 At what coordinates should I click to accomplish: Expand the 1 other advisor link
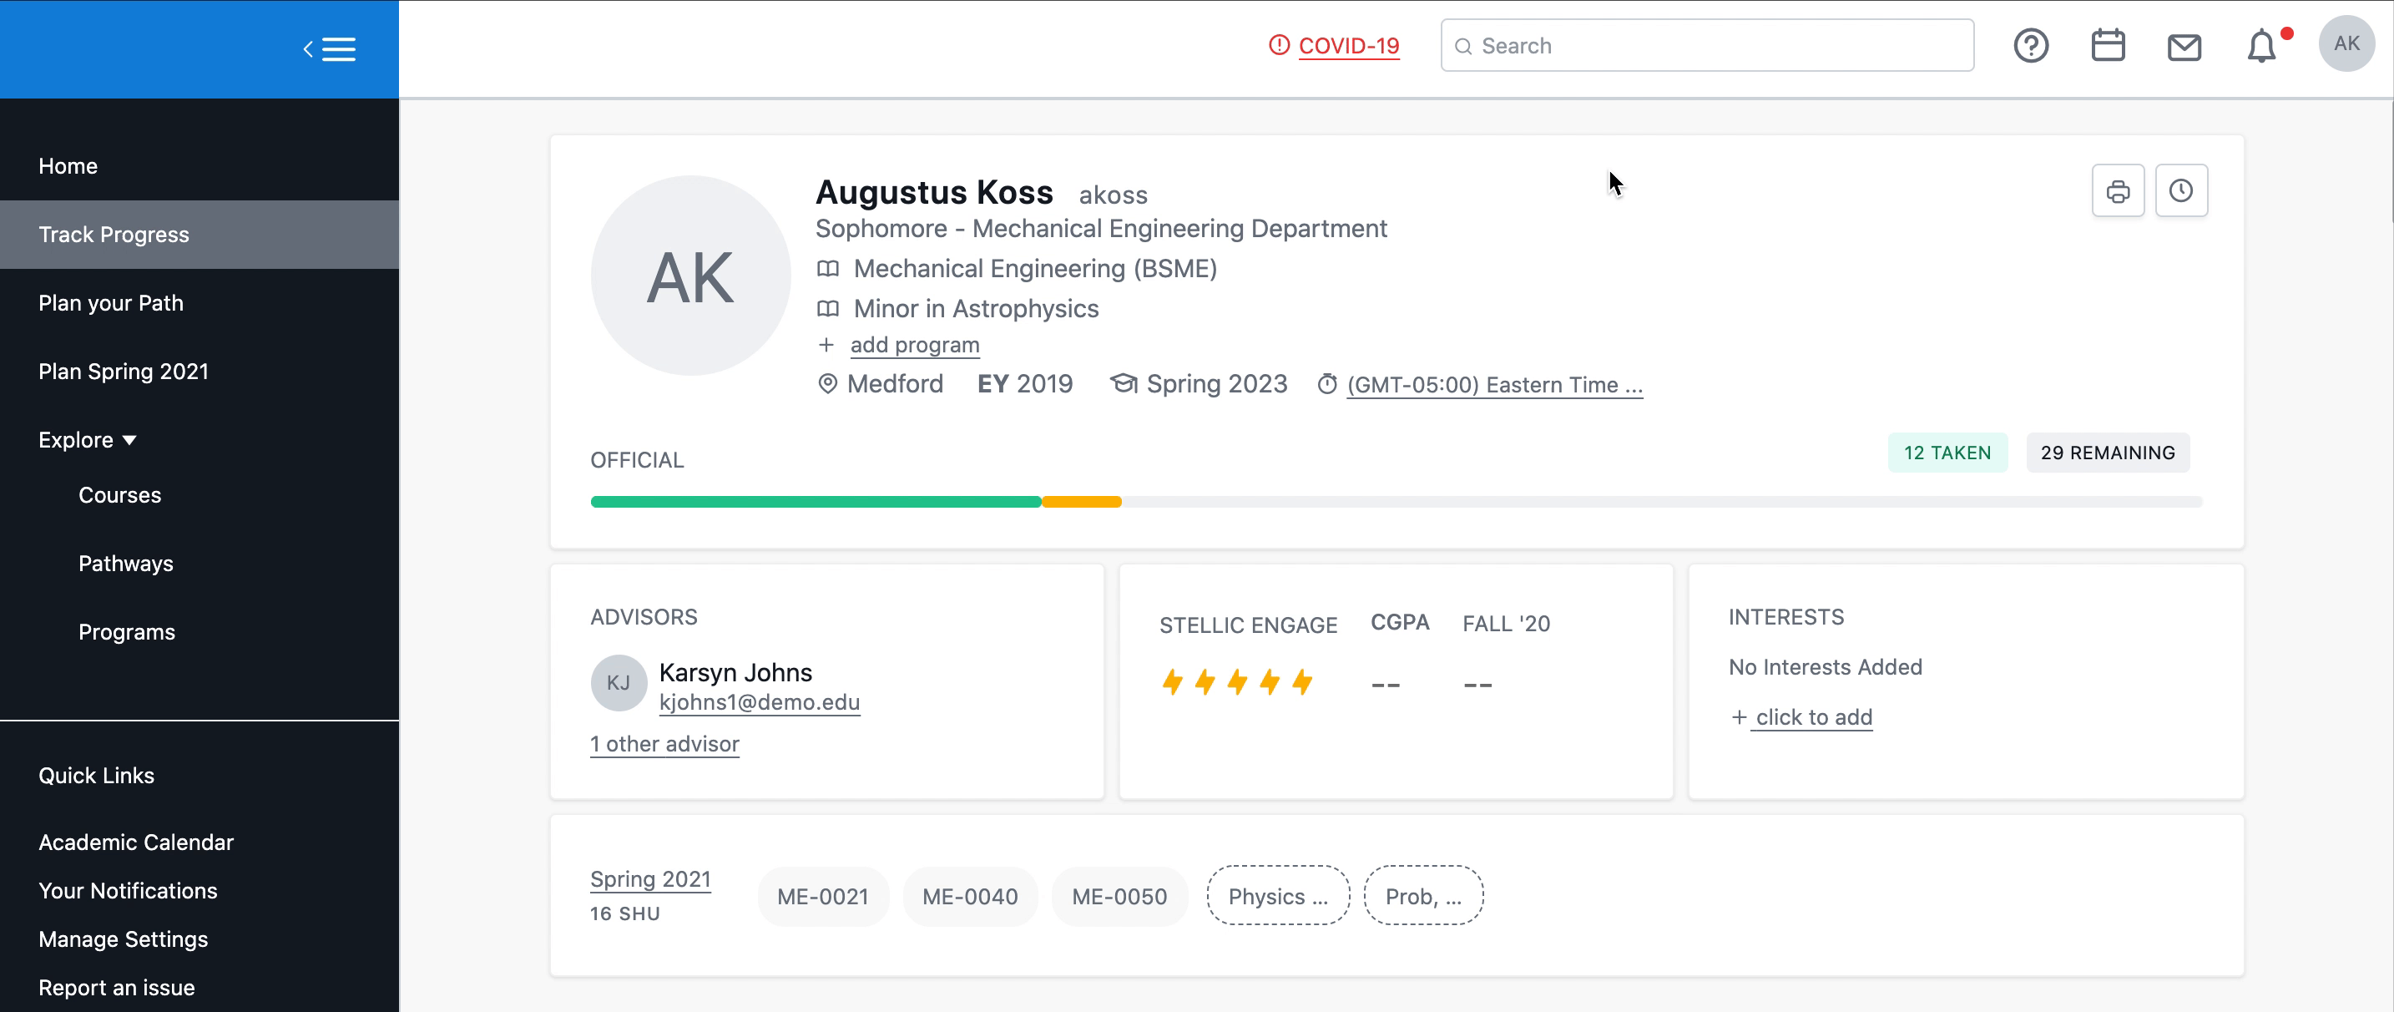click(664, 743)
